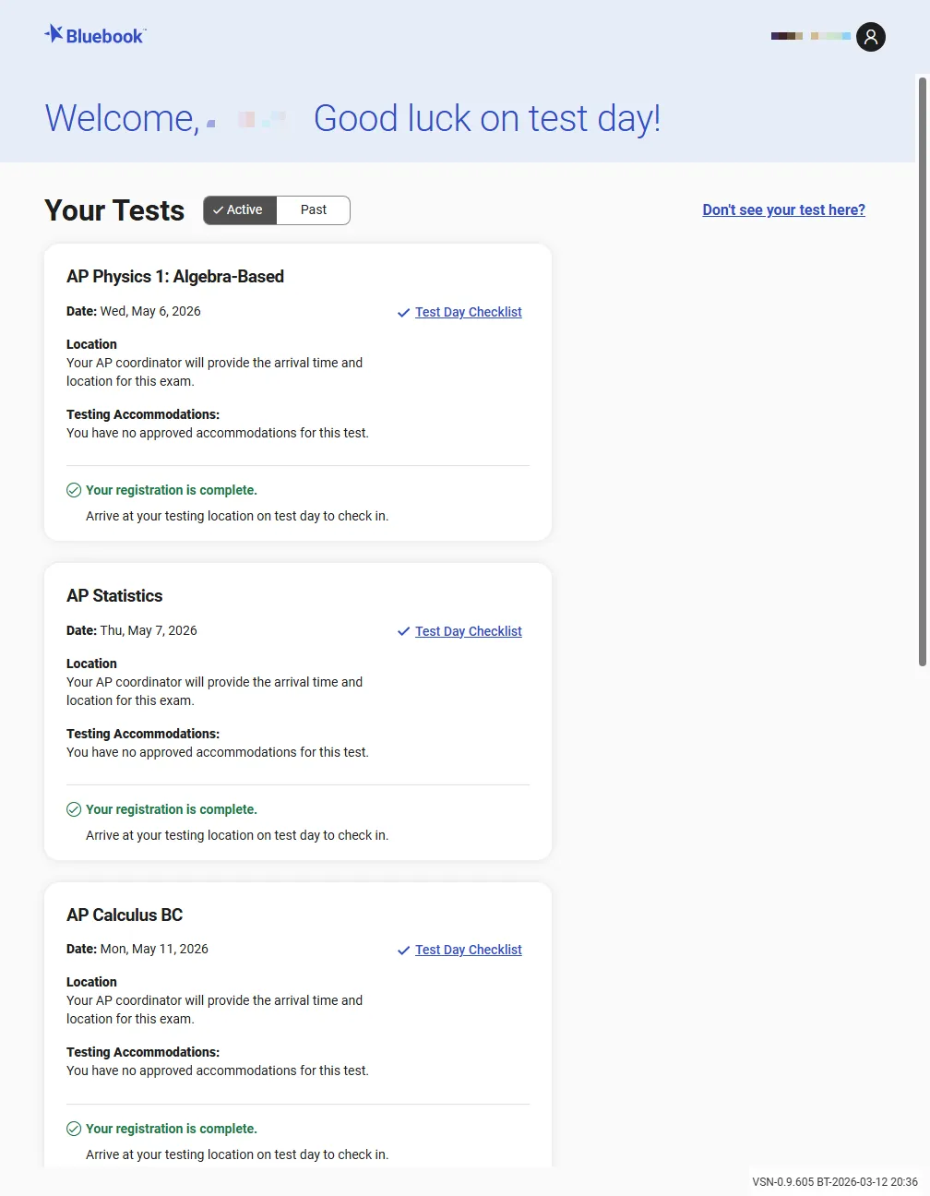Switch to Past tests

click(x=314, y=210)
